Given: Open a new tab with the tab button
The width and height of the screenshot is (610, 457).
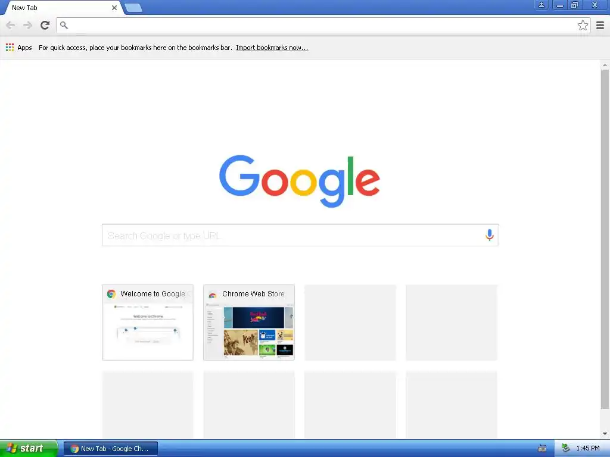Looking at the screenshot, I should [x=133, y=8].
